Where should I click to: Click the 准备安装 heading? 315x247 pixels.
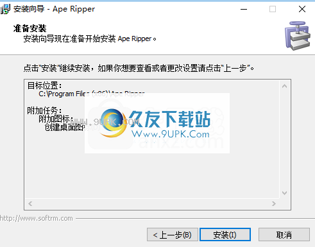(30, 28)
